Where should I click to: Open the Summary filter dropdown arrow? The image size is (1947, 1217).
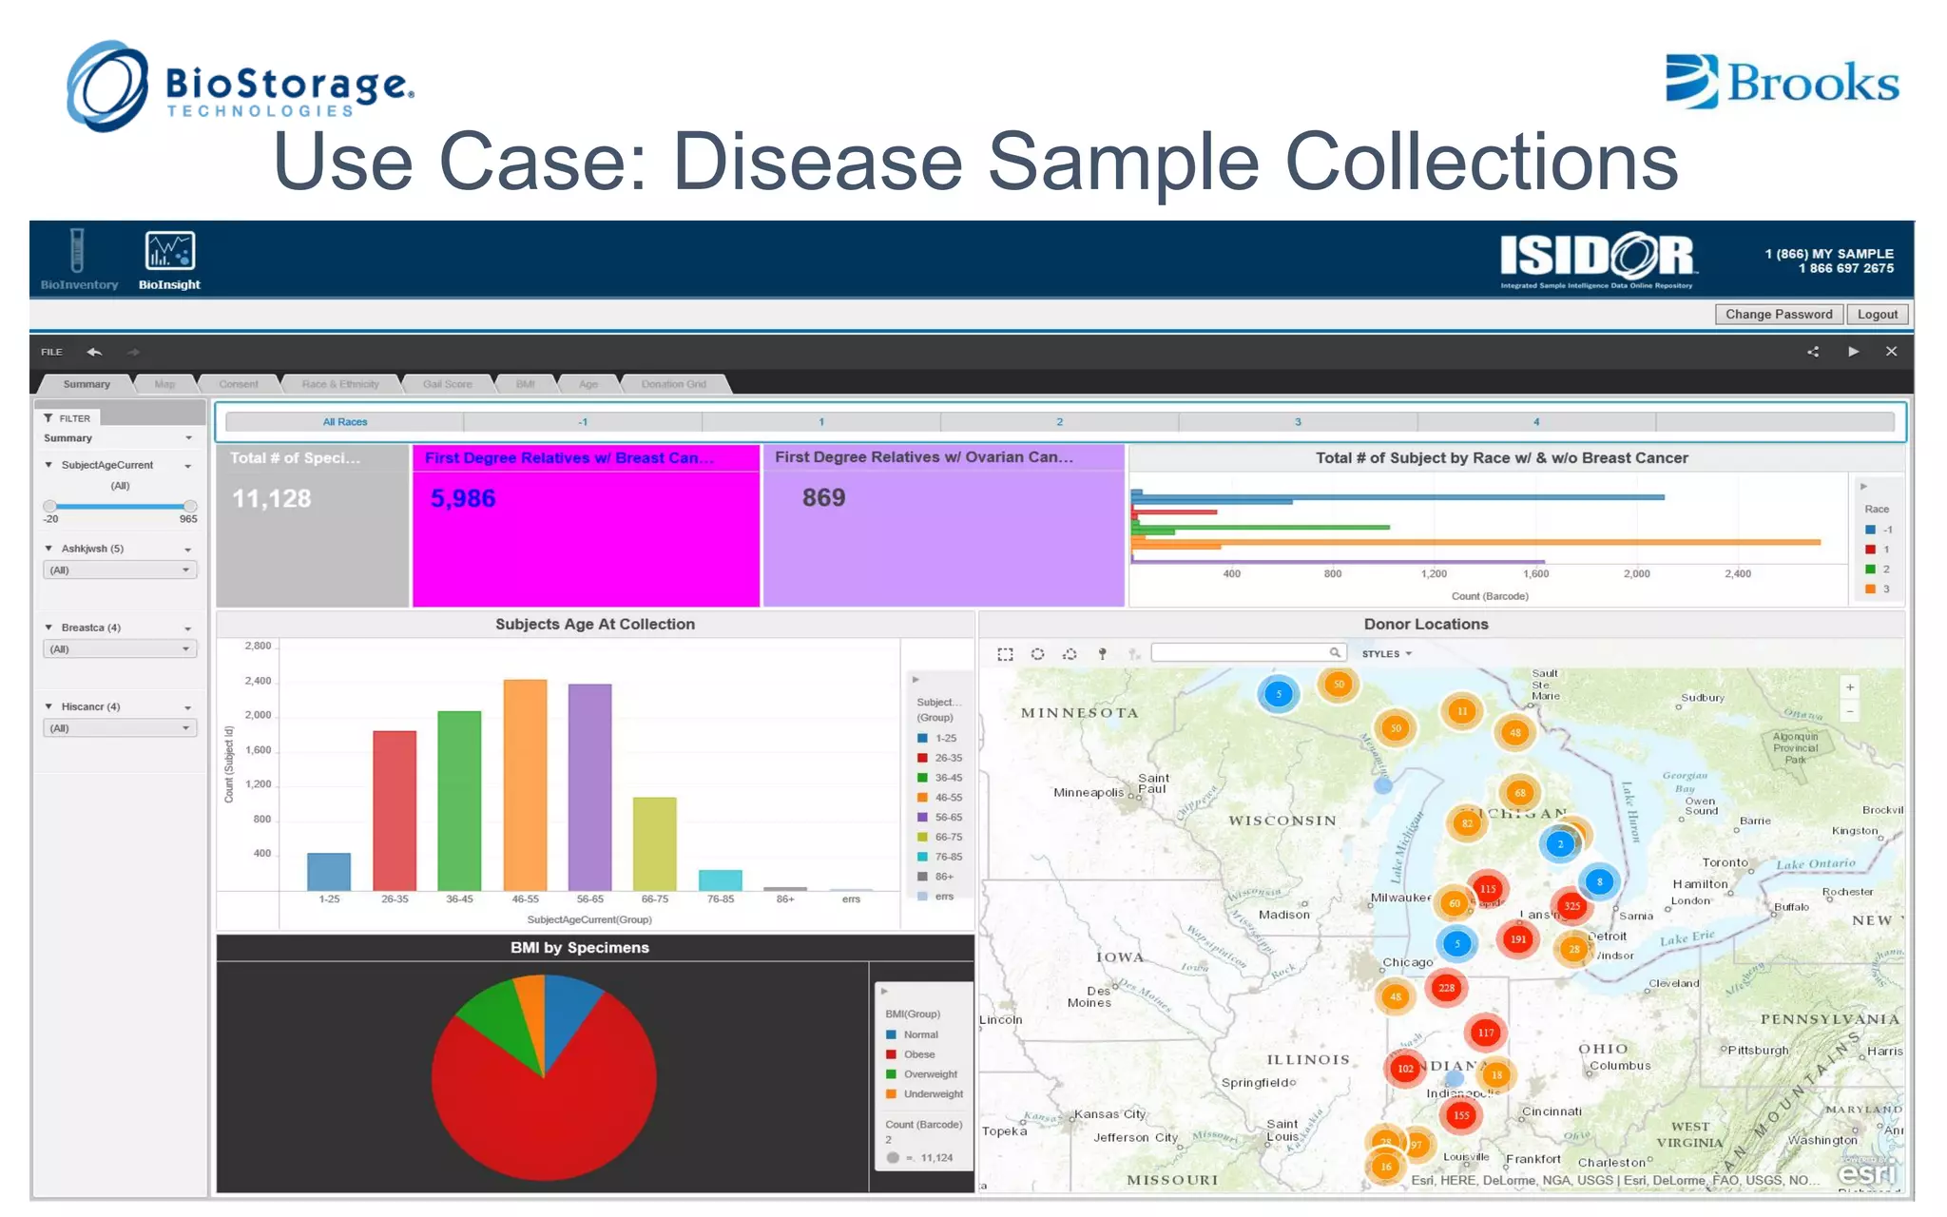click(188, 438)
